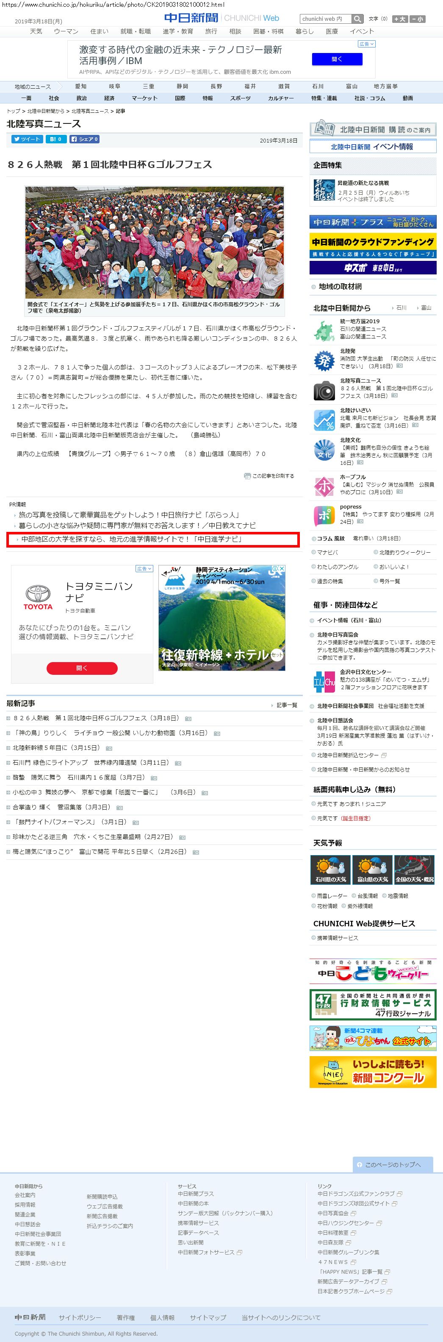The image size is (443, 1342).
Task: Expand 記事一覧 next to 最新記事
Action: 285,705
